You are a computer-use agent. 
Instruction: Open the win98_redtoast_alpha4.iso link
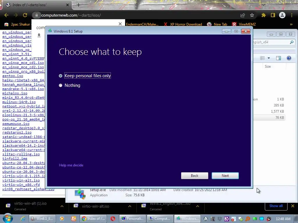pyautogui.click(x=28, y=189)
